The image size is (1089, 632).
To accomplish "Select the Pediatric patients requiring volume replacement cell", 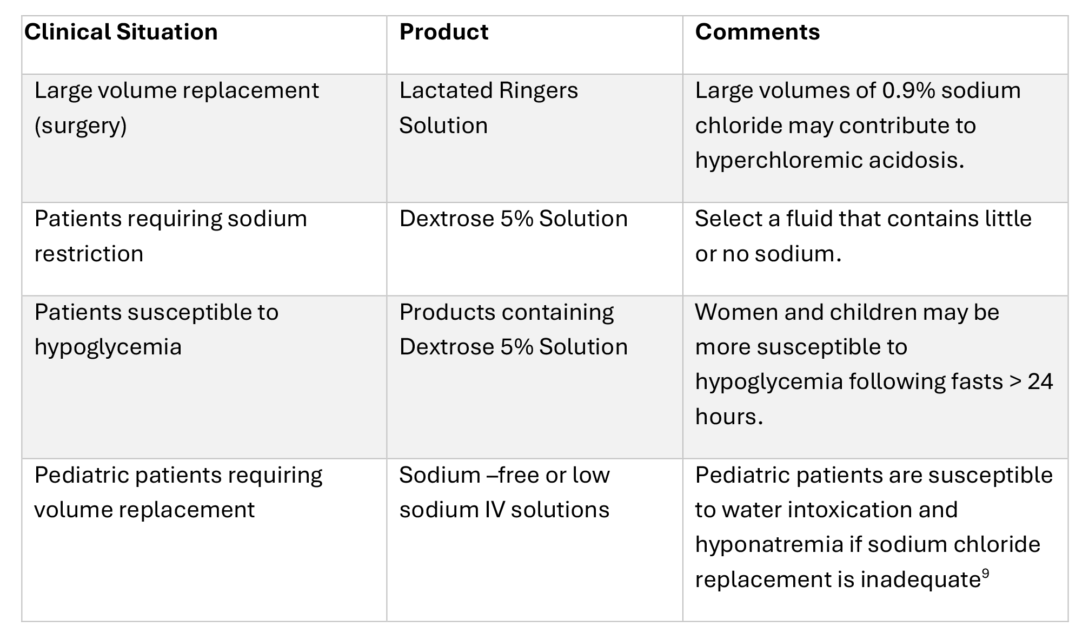I will (x=178, y=492).
